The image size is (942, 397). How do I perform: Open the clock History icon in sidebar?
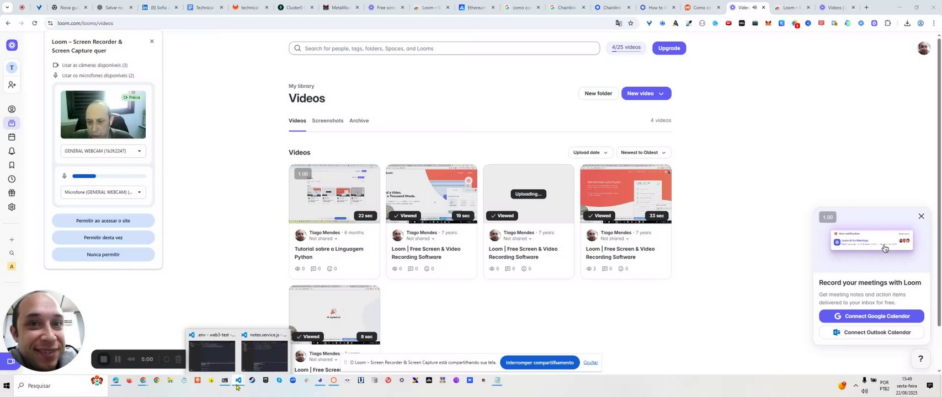[x=12, y=179]
